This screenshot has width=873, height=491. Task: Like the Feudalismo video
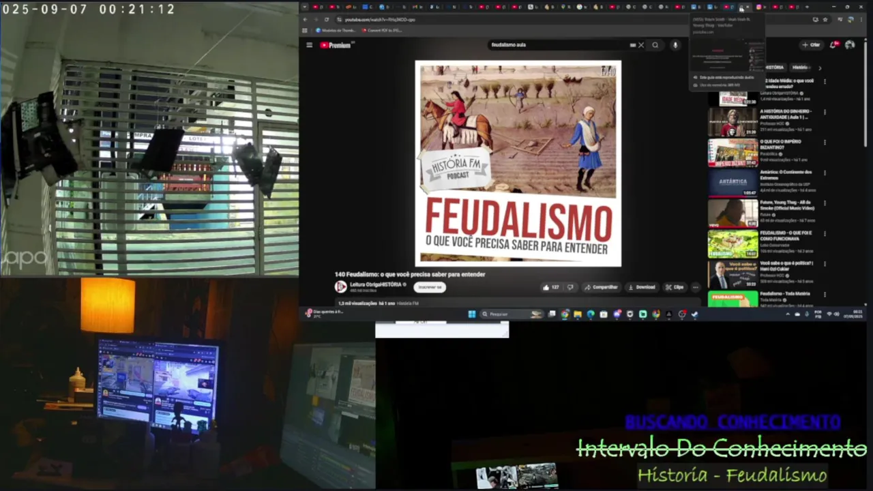(x=550, y=287)
